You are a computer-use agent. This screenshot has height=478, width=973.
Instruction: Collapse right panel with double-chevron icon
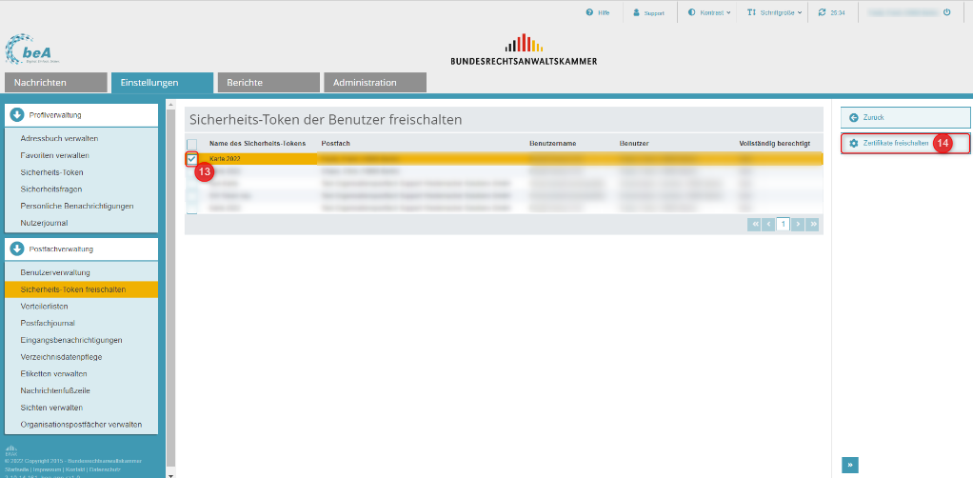click(x=850, y=465)
